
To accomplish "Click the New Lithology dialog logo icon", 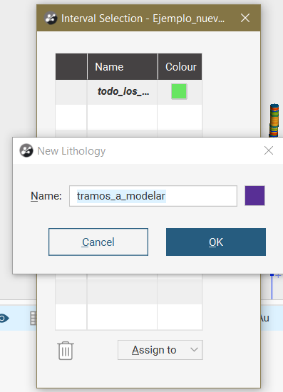I will [x=26, y=151].
